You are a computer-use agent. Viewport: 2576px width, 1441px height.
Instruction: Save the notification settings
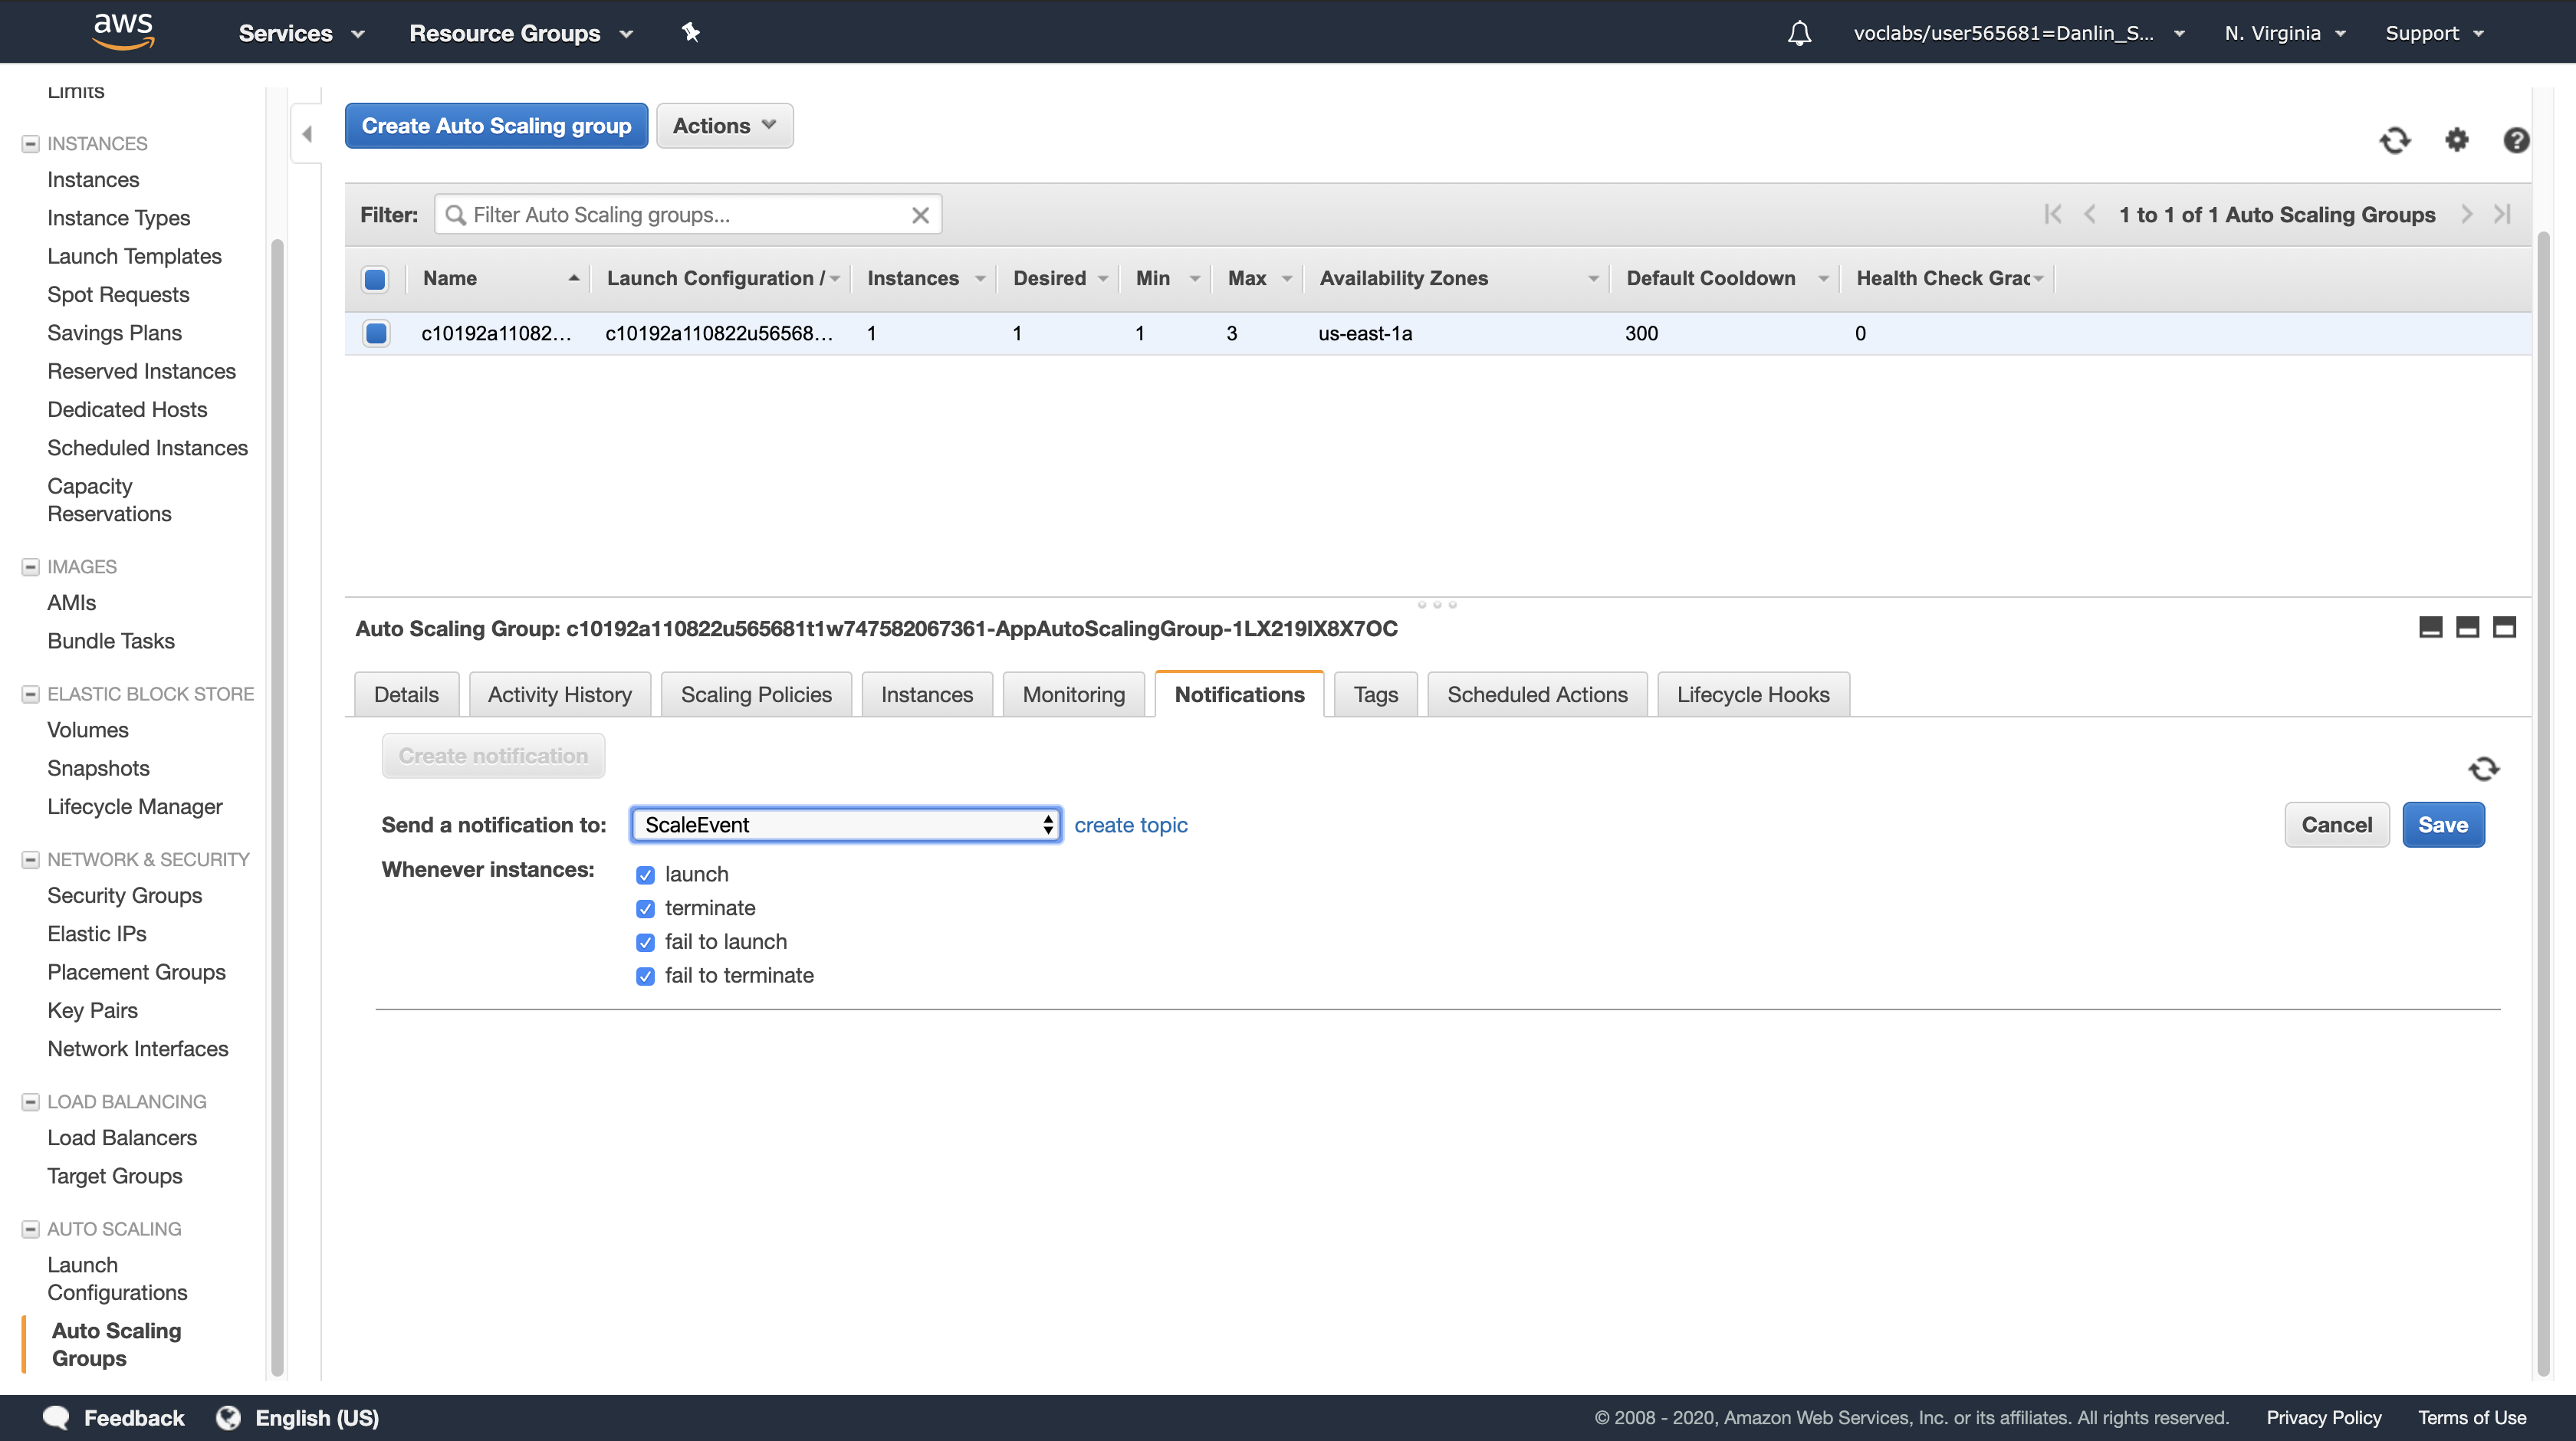point(2442,824)
